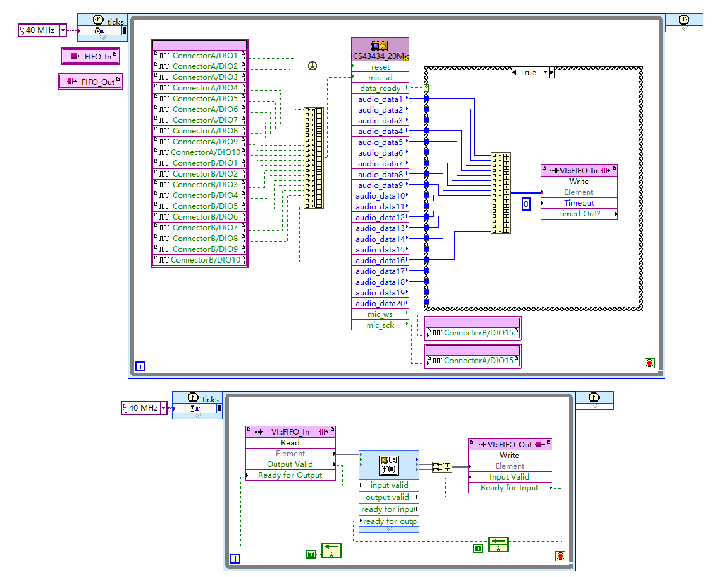Open the True case selector dropdown arrow
The height and width of the screenshot is (577, 716).
pyautogui.click(x=545, y=73)
